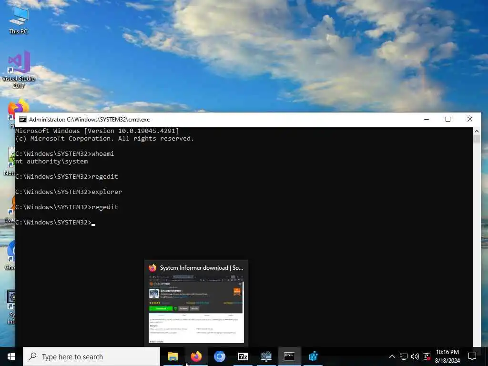Open the This PC desktop icon
This screenshot has width=488, height=366.
[x=19, y=19]
